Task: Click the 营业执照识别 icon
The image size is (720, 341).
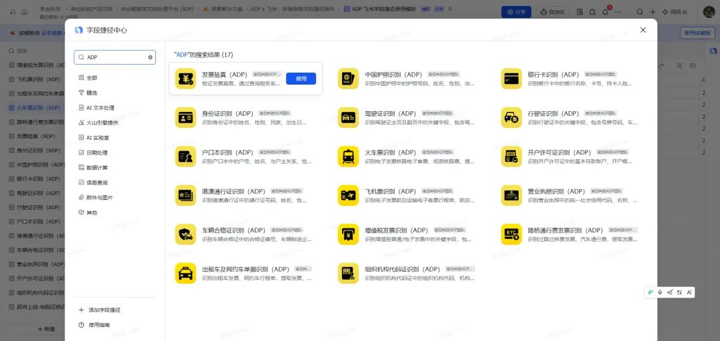Action: click(x=511, y=196)
